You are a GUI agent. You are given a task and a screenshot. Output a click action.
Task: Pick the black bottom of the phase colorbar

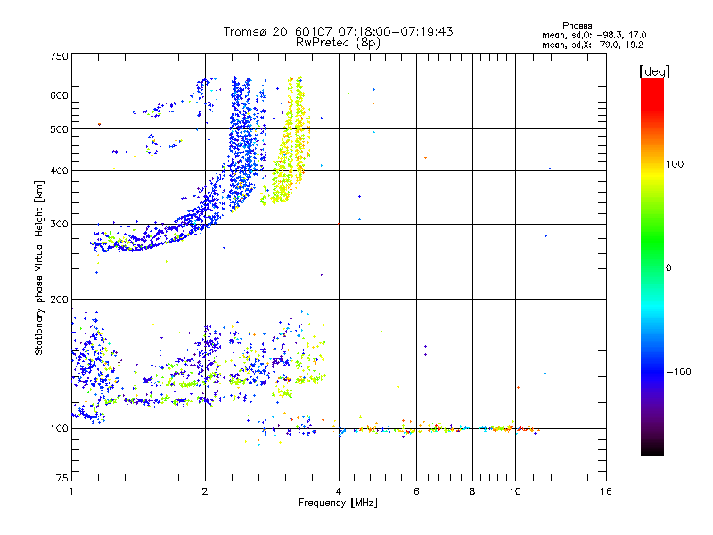point(652,450)
